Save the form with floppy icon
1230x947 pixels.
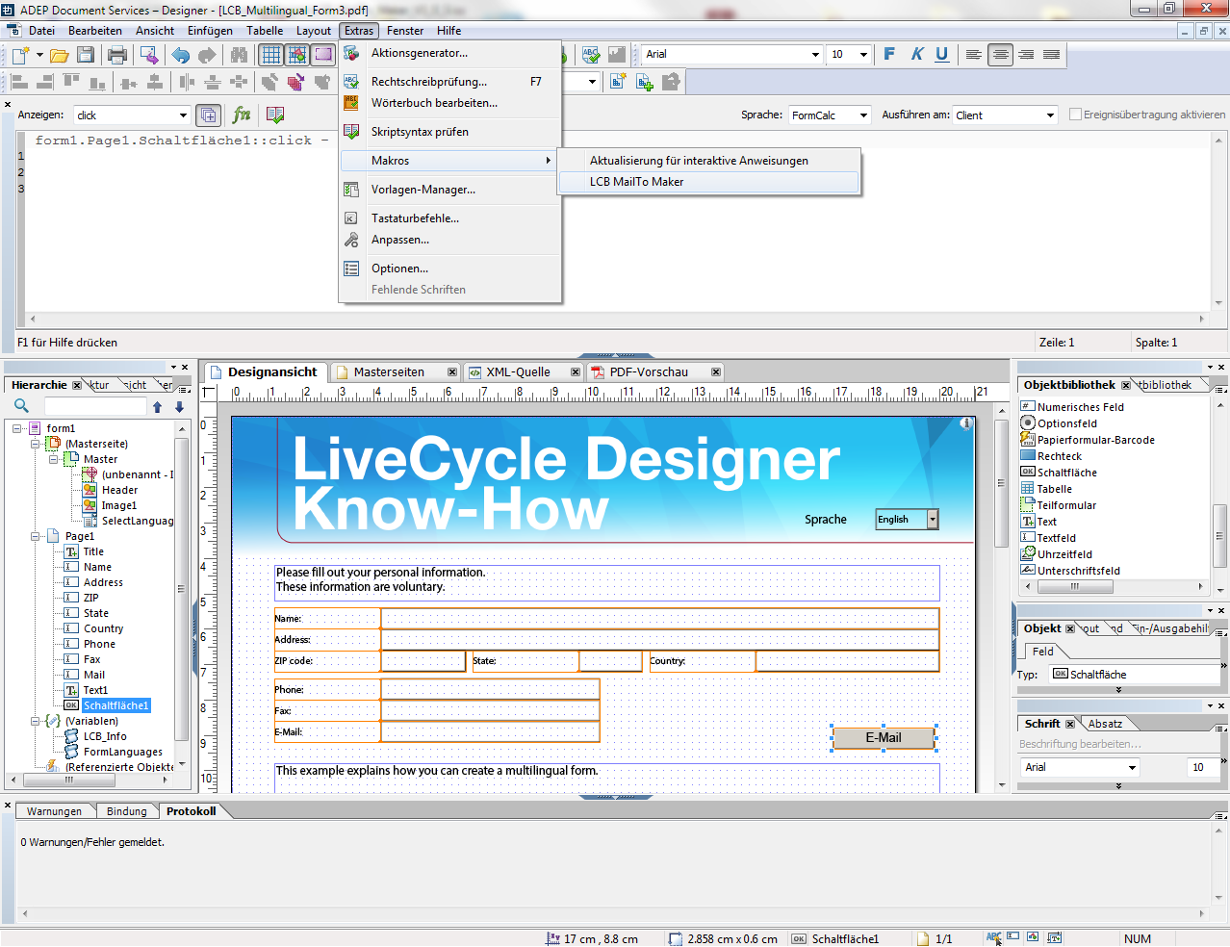86,55
